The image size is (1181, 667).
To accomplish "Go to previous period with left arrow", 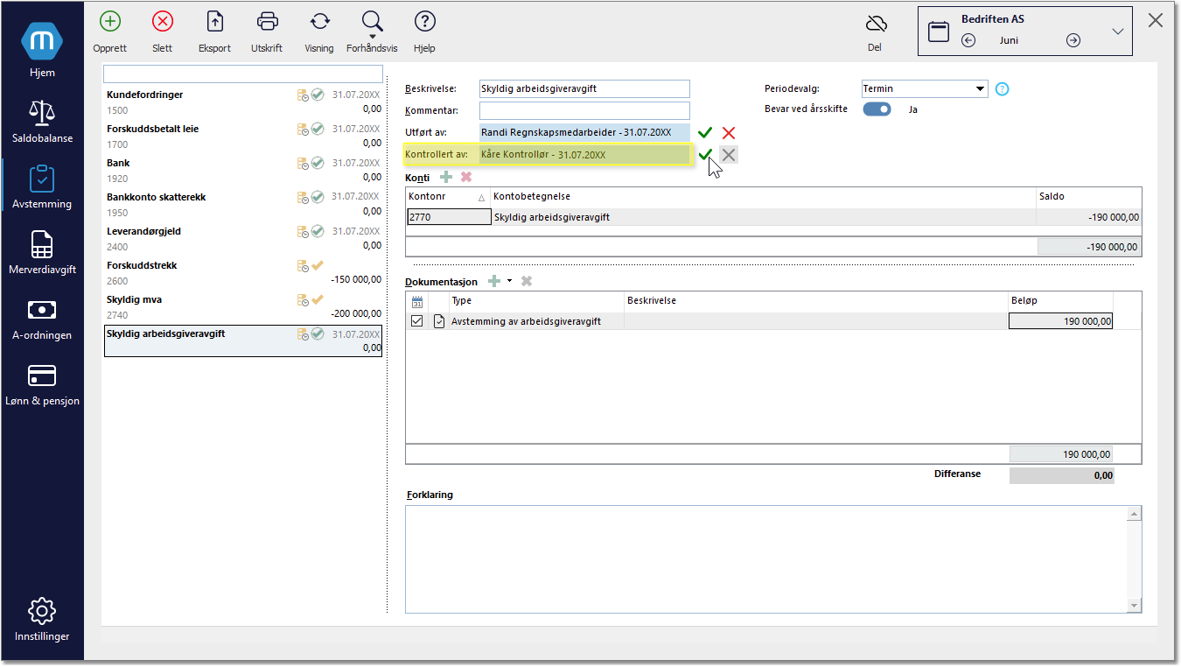I will 968,40.
